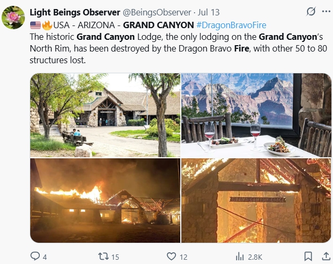Viewport: 333px width, 264px height.
Task: Click the repost arrows icon
Action: [103, 257]
